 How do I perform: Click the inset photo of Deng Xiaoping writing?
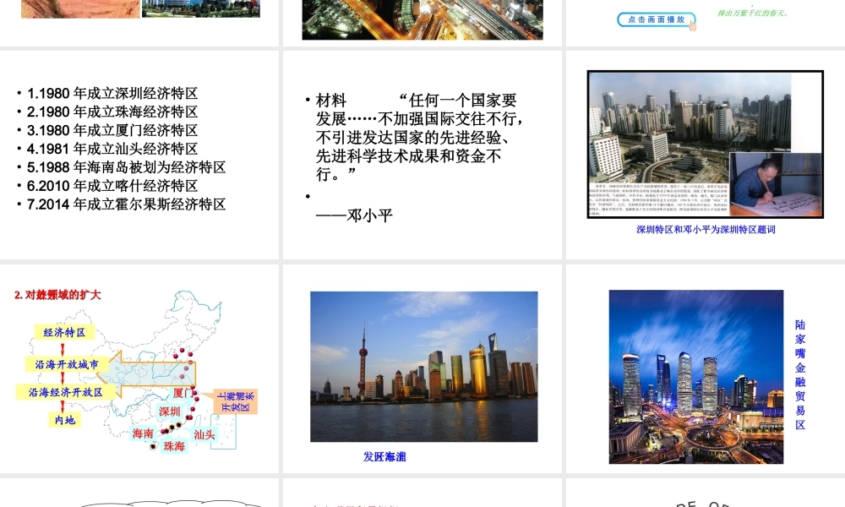click(775, 184)
